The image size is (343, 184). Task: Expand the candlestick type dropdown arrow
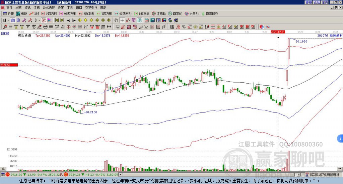[x=39, y=20]
